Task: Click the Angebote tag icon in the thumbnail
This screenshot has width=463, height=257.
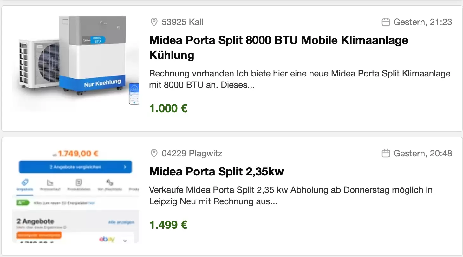Action: click(x=25, y=182)
